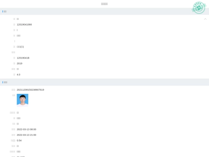Click the partially visible value at page bottom
This screenshot has height=157, width=209.
21,156
